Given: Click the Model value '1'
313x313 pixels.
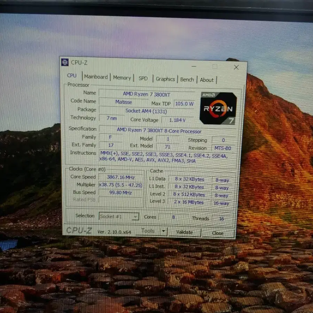Looking at the screenshot, I should point(168,139).
